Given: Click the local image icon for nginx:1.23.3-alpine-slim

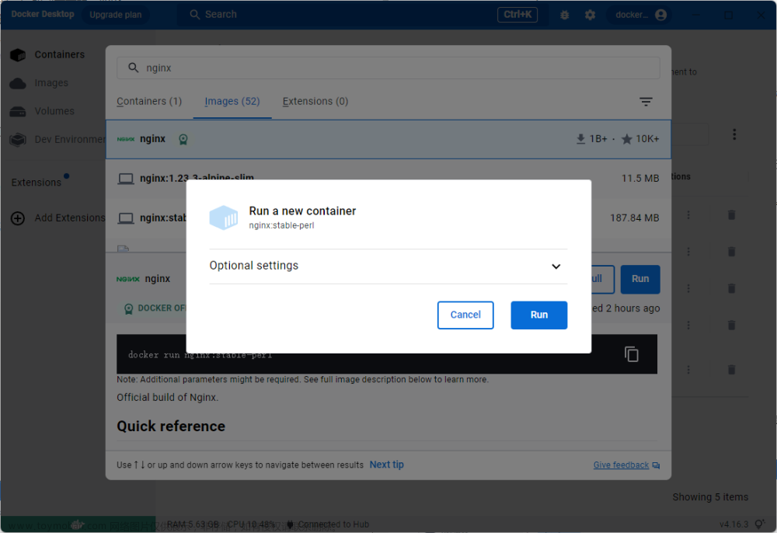Looking at the screenshot, I should pyautogui.click(x=125, y=179).
